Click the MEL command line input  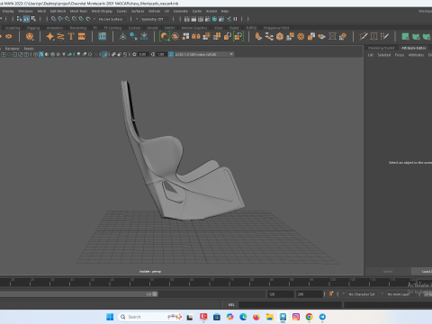pyautogui.click(x=290, y=304)
